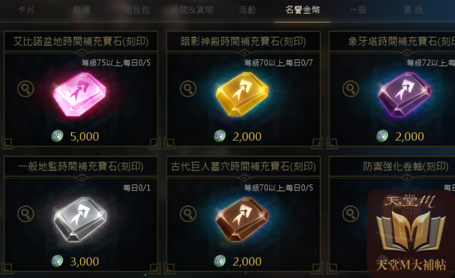Viewport: 455px width, 278px height.
Task: Open the 高級 tab
Action: tap(413, 10)
